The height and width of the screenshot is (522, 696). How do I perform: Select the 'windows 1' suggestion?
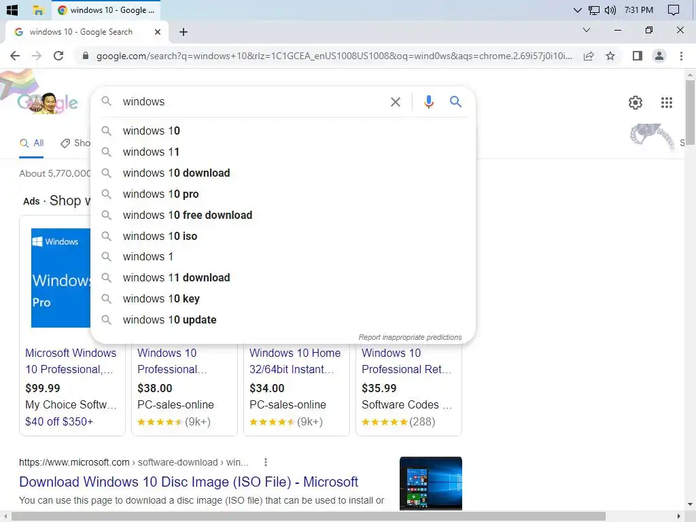pyautogui.click(x=283, y=256)
